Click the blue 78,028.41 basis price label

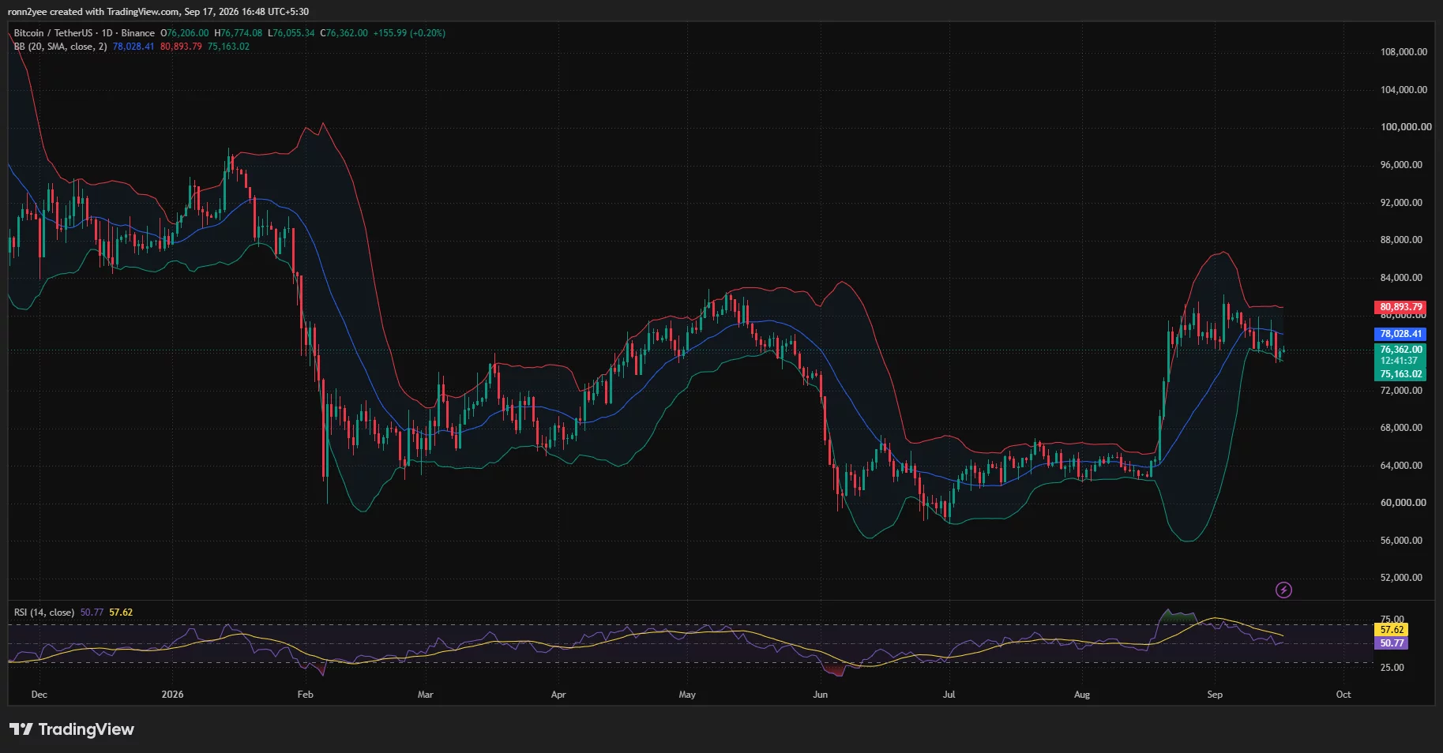pos(1400,334)
